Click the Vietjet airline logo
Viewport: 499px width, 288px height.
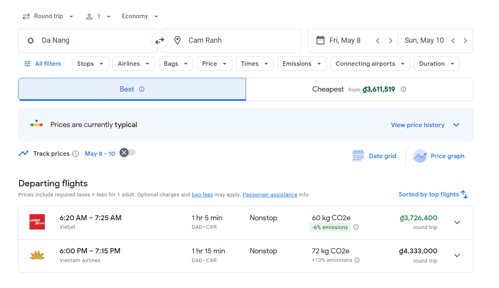[x=37, y=222]
